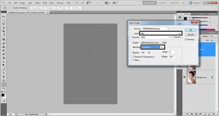Switch to the Styles tab
Viewport: 219px width, 116px height.
(x=205, y=14)
